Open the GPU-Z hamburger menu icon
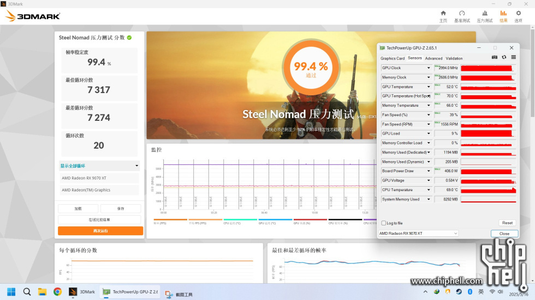This screenshot has width=535, height=300. pos(514,57)
